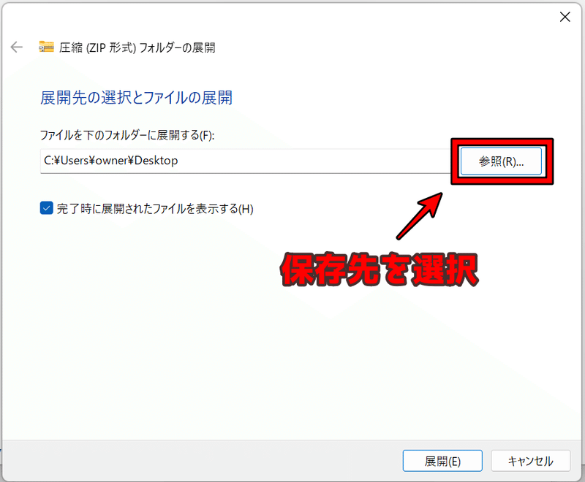Close the extraction dialog window

pyautogui.click(x=565, y=17)
